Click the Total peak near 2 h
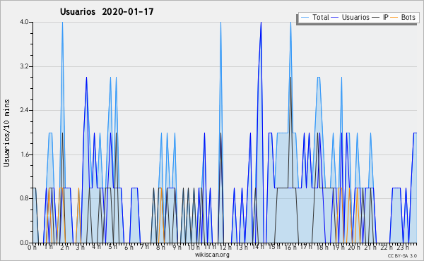This screenshot has width=424, height=261. pyautogui.click(x=62, y=23)
